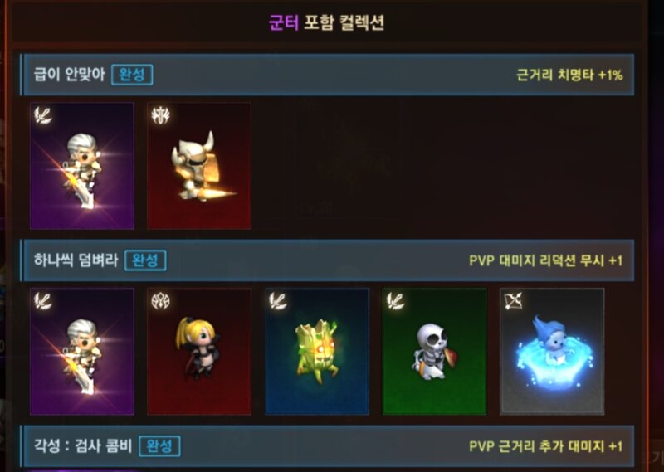Screen dimensions: 664x472
Task: Select the horned golden knight card
Action: click(199, 166)
